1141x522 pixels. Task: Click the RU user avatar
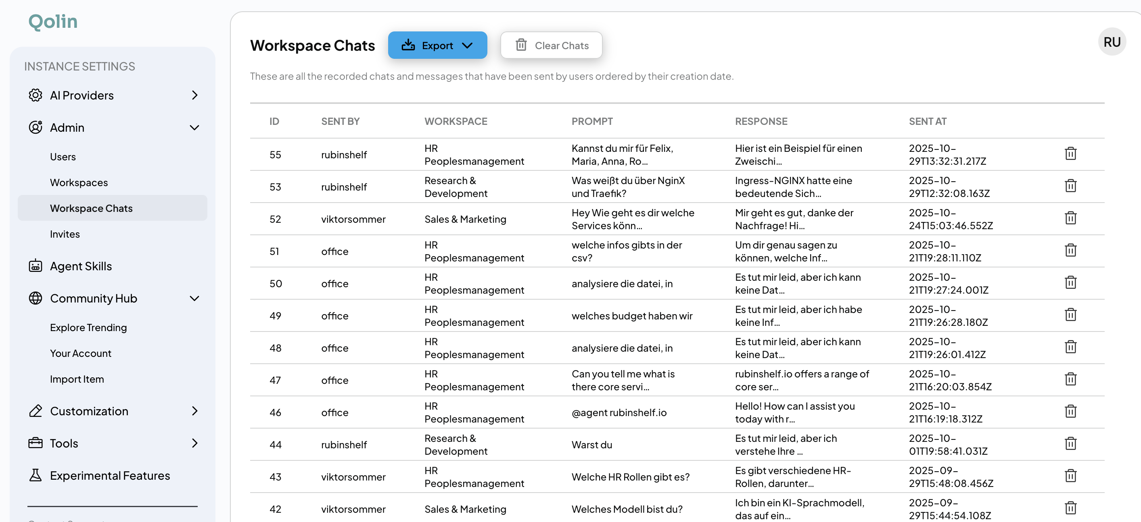click(x=1112, y=41)
